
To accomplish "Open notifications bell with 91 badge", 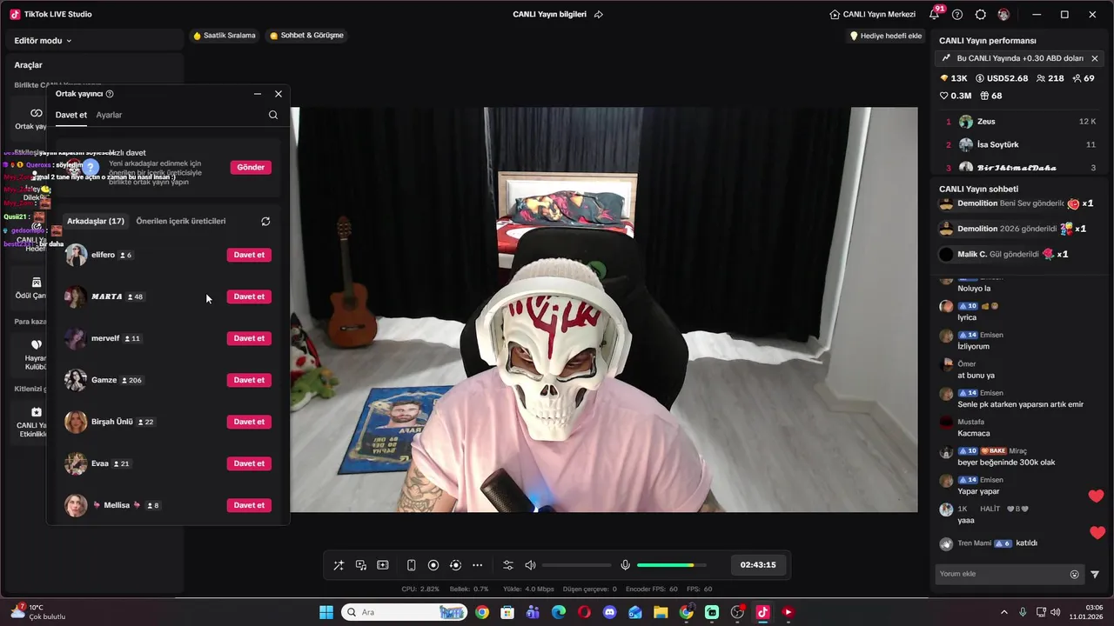I will click(935, 14).
